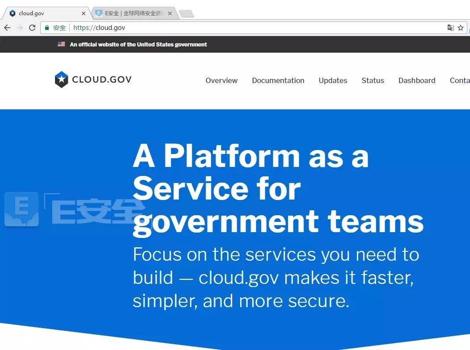Open the Updates nav link

point(333,80)
